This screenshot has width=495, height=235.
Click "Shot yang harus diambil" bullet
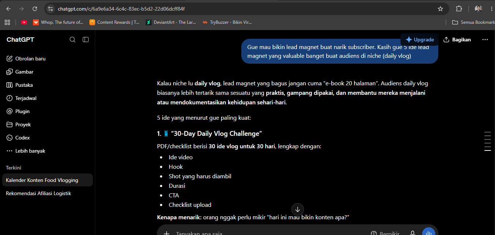tap(200, 176)
